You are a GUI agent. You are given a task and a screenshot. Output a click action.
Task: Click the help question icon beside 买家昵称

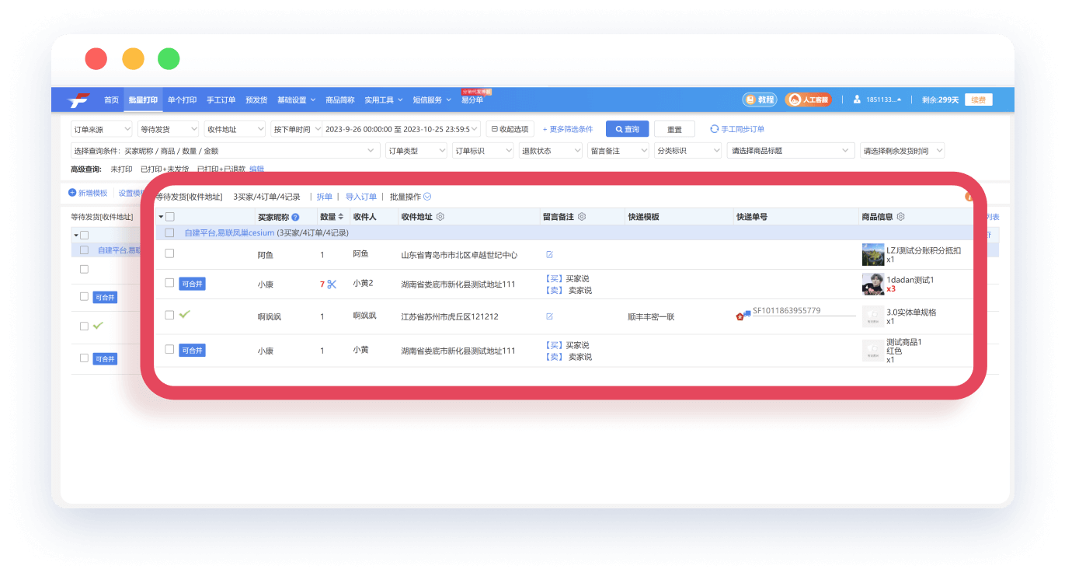295,218
